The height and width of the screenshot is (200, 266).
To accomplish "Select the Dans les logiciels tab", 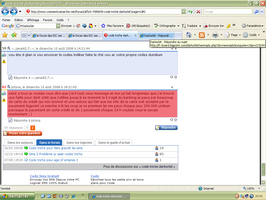I will coord(79,142).
